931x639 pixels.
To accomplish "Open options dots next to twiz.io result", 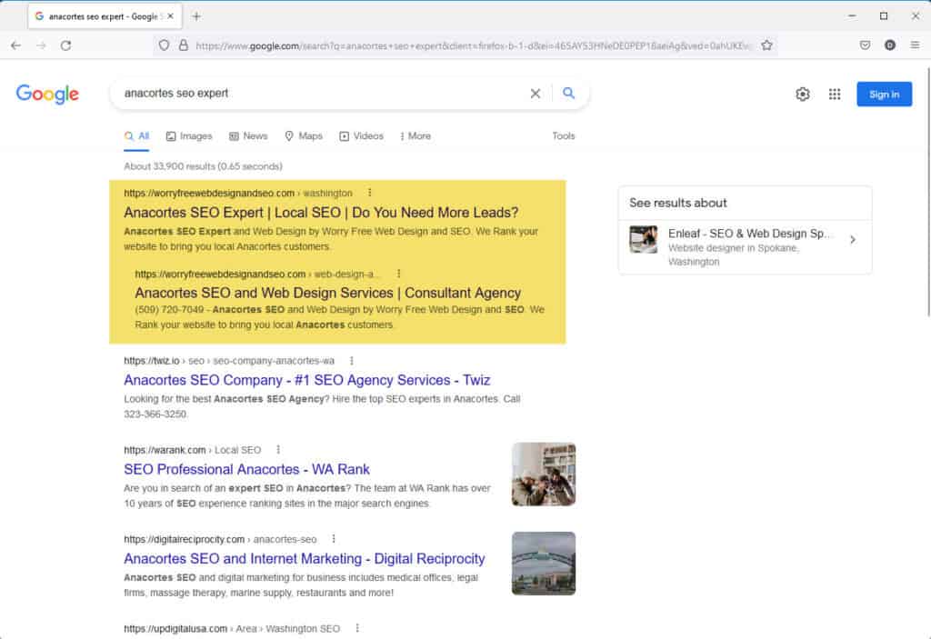I will tap(352, 361).
